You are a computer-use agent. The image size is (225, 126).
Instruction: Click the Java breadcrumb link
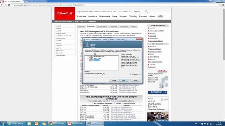point(76,21)
